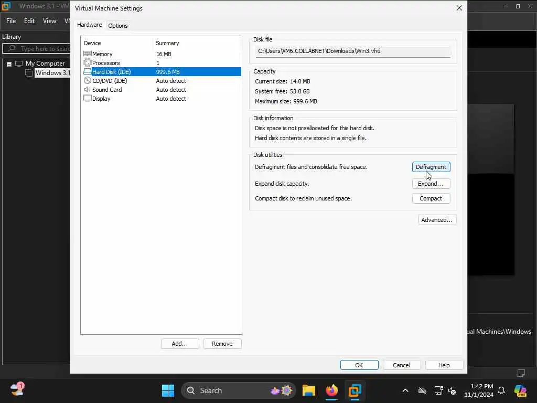The height and width of the screenshot is (403, 537).
Task: Remove the selected device
Action: click(222, 344)
